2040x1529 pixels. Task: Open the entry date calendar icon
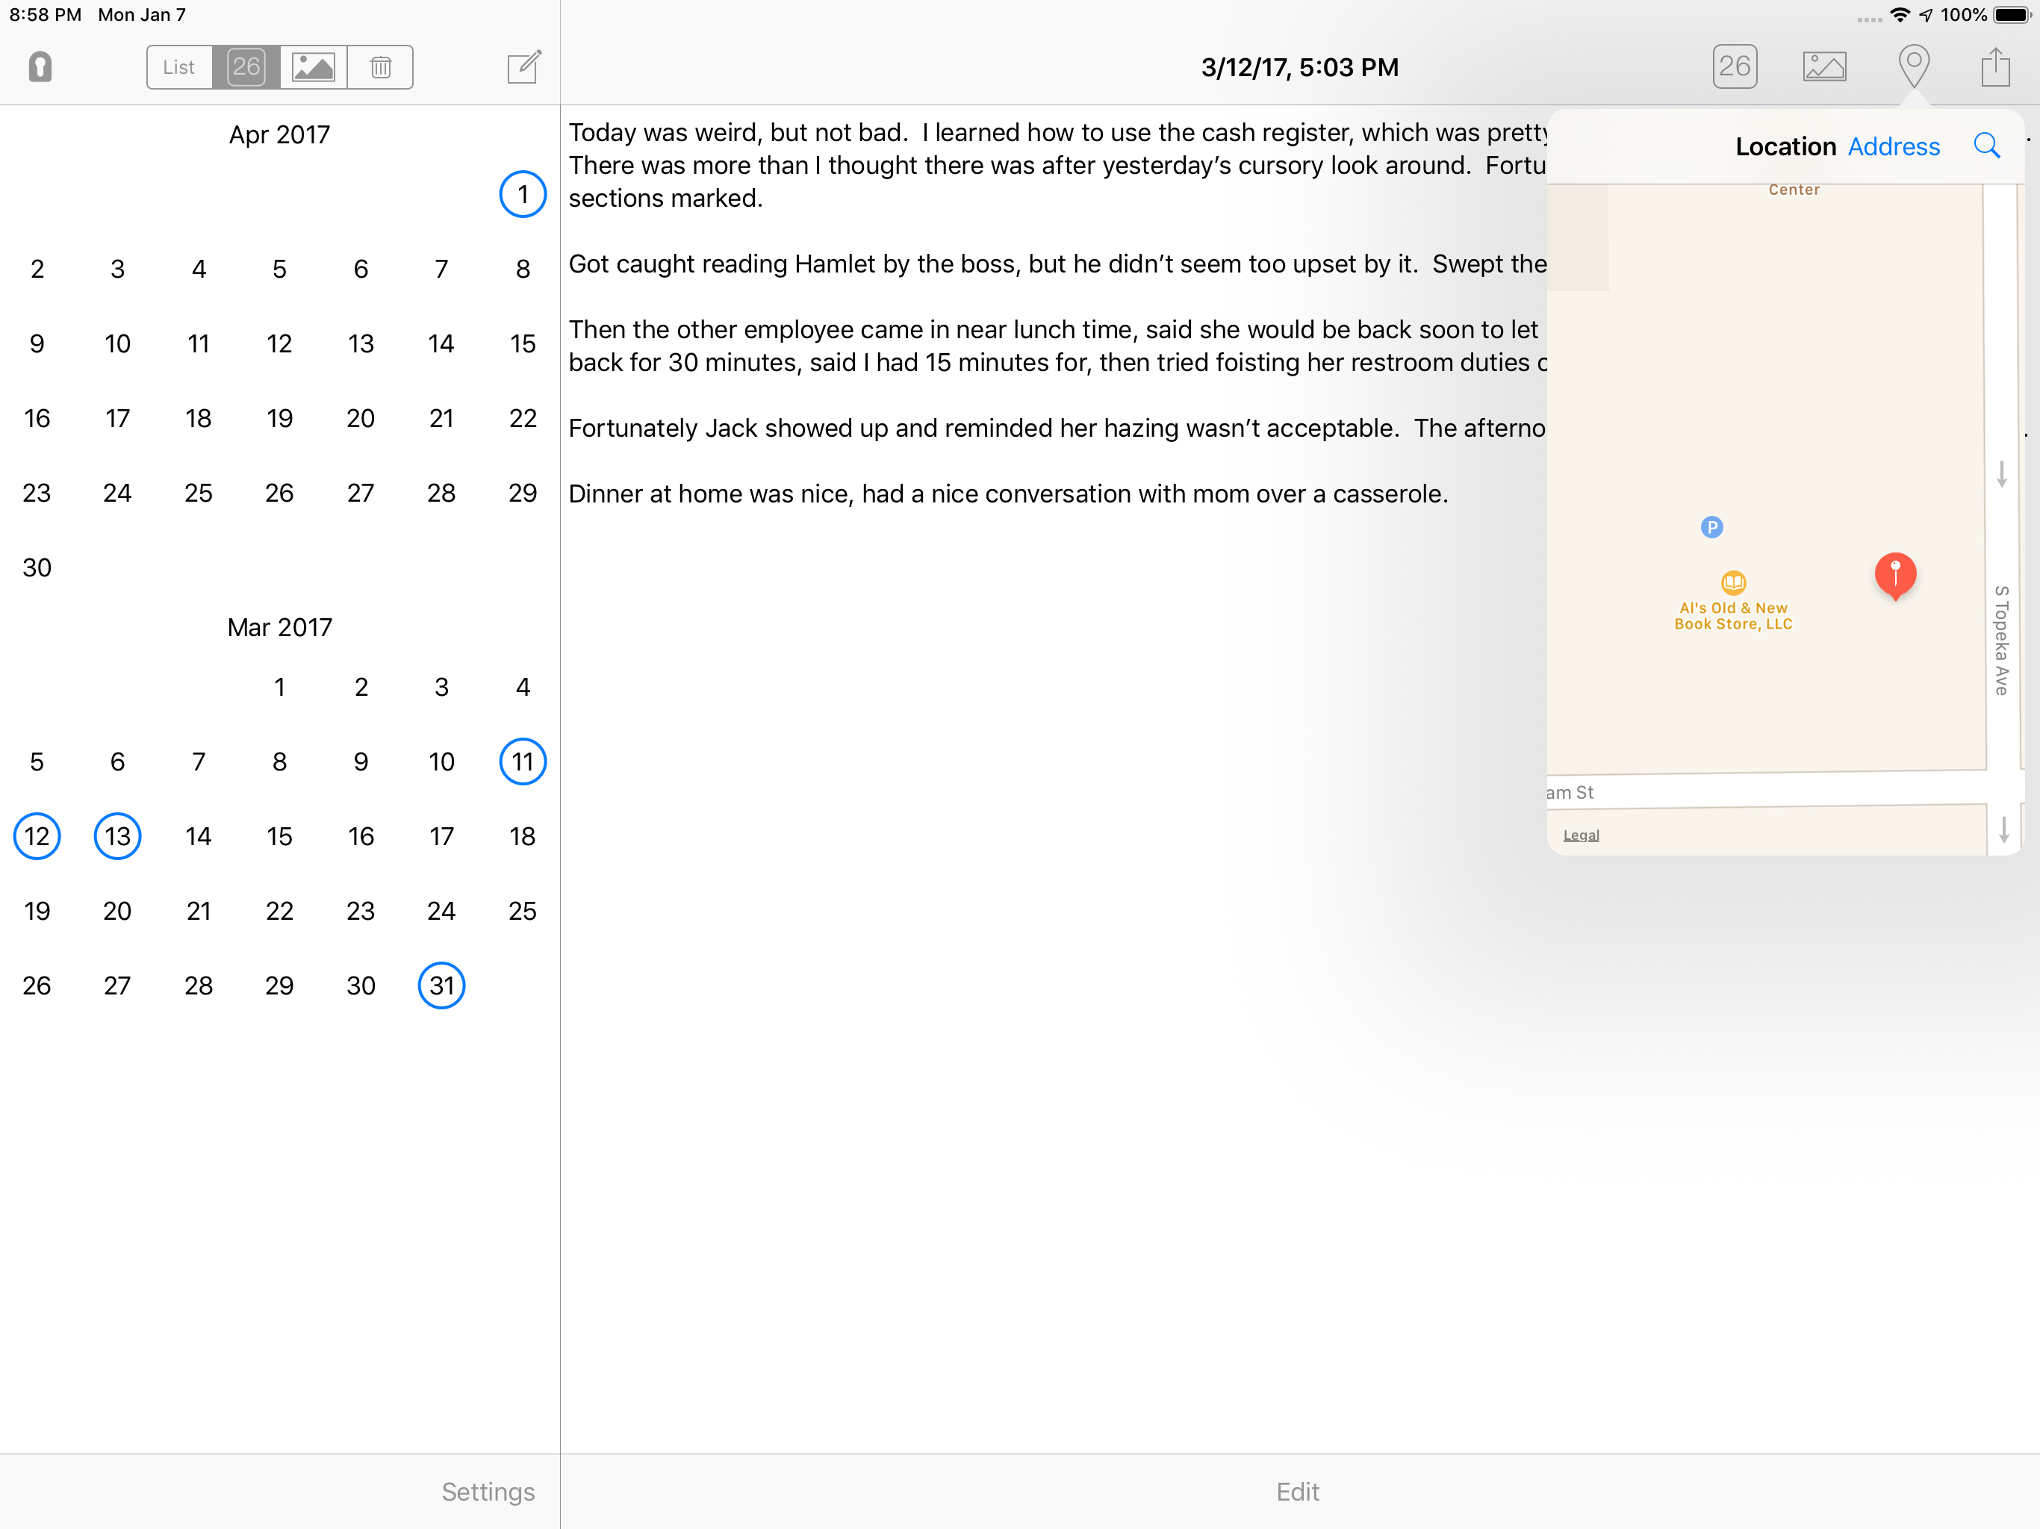[x=1734, y=66]
